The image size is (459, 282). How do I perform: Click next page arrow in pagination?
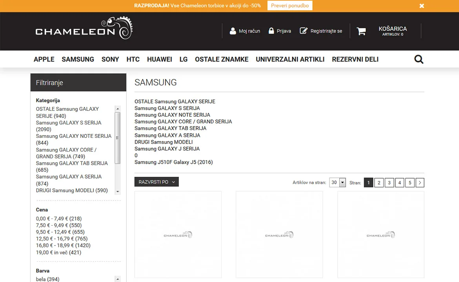click(x=420, y=183)
